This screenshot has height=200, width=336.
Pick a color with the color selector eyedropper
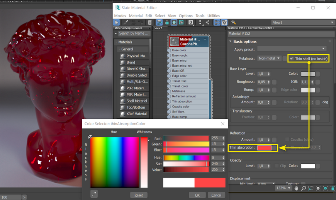[93, 193]
